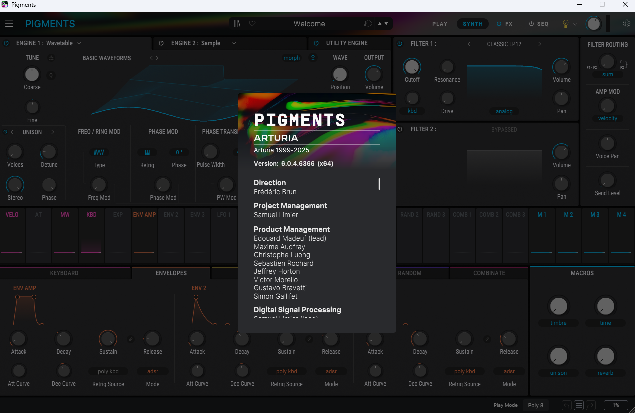Open the preset library browser icon
Image resolution: width=635 pixels, height=413 pixels.
[x=238, y=24]
